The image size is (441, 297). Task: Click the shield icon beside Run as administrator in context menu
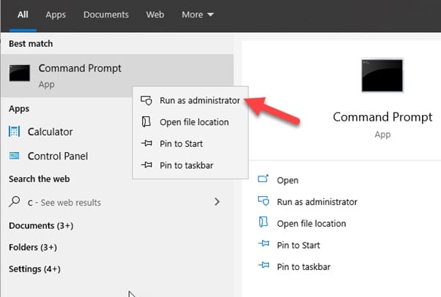(147, 100)
